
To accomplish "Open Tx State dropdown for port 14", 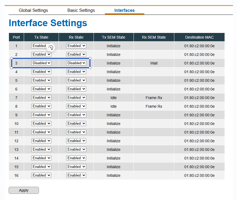I will pyautogui.click(x=41, y=158).
